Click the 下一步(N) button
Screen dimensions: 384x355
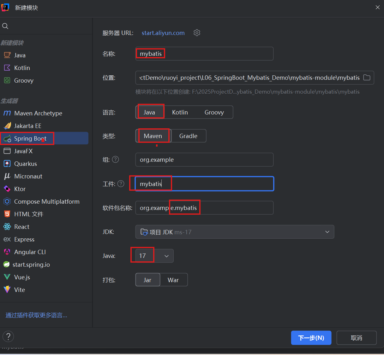[311, 338]
